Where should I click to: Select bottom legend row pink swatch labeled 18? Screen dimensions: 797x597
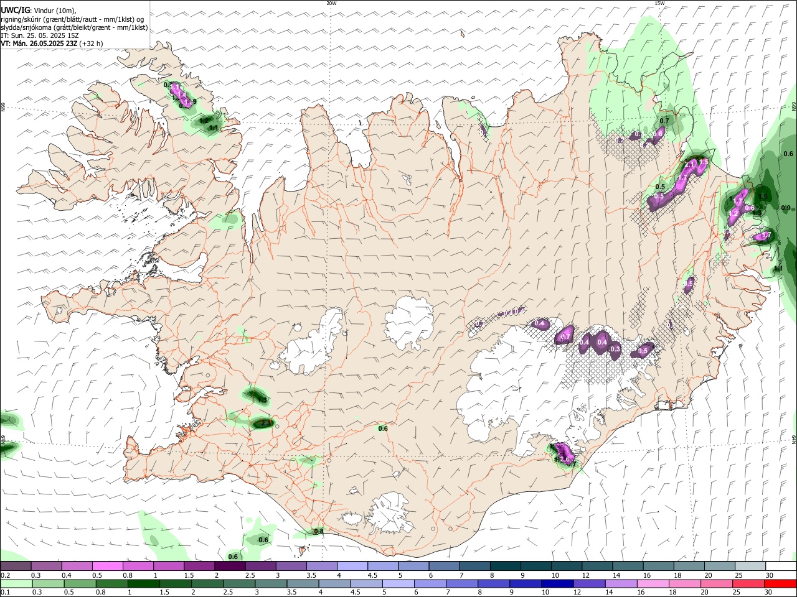(x=685, y=583)
